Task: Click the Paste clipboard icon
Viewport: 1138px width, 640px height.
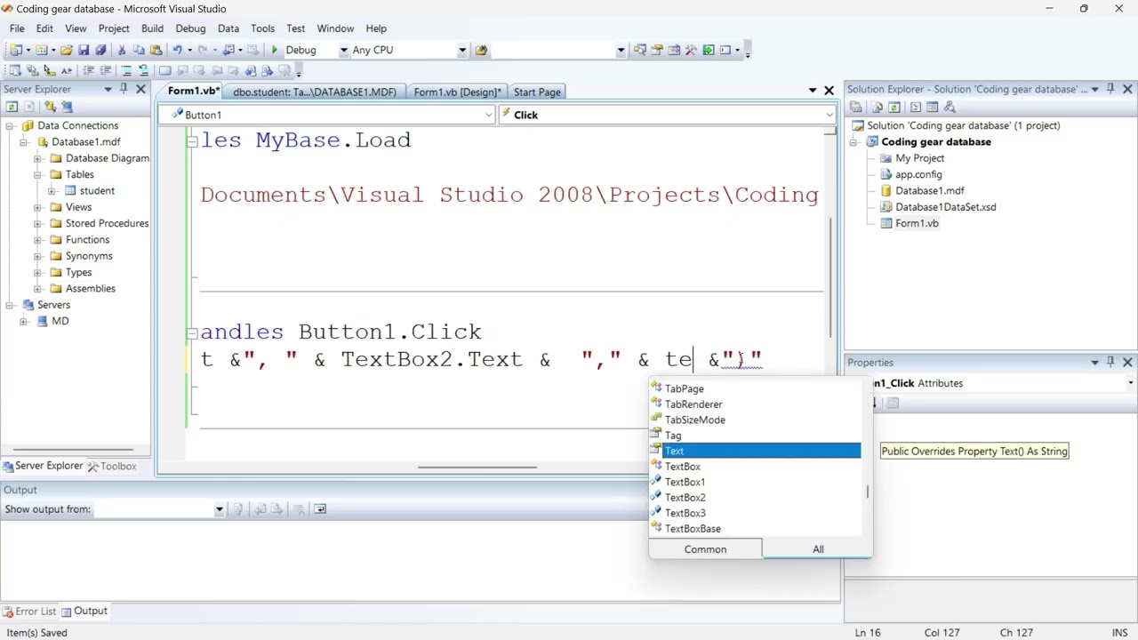Action: click(156, 50)
